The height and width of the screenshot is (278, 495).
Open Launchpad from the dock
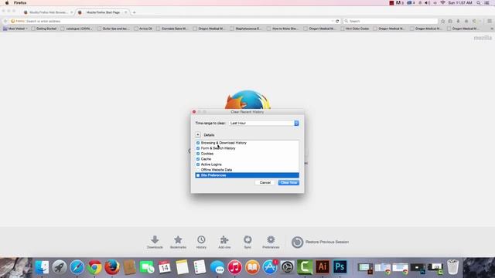pyautogui.click(x=60, y=267)
